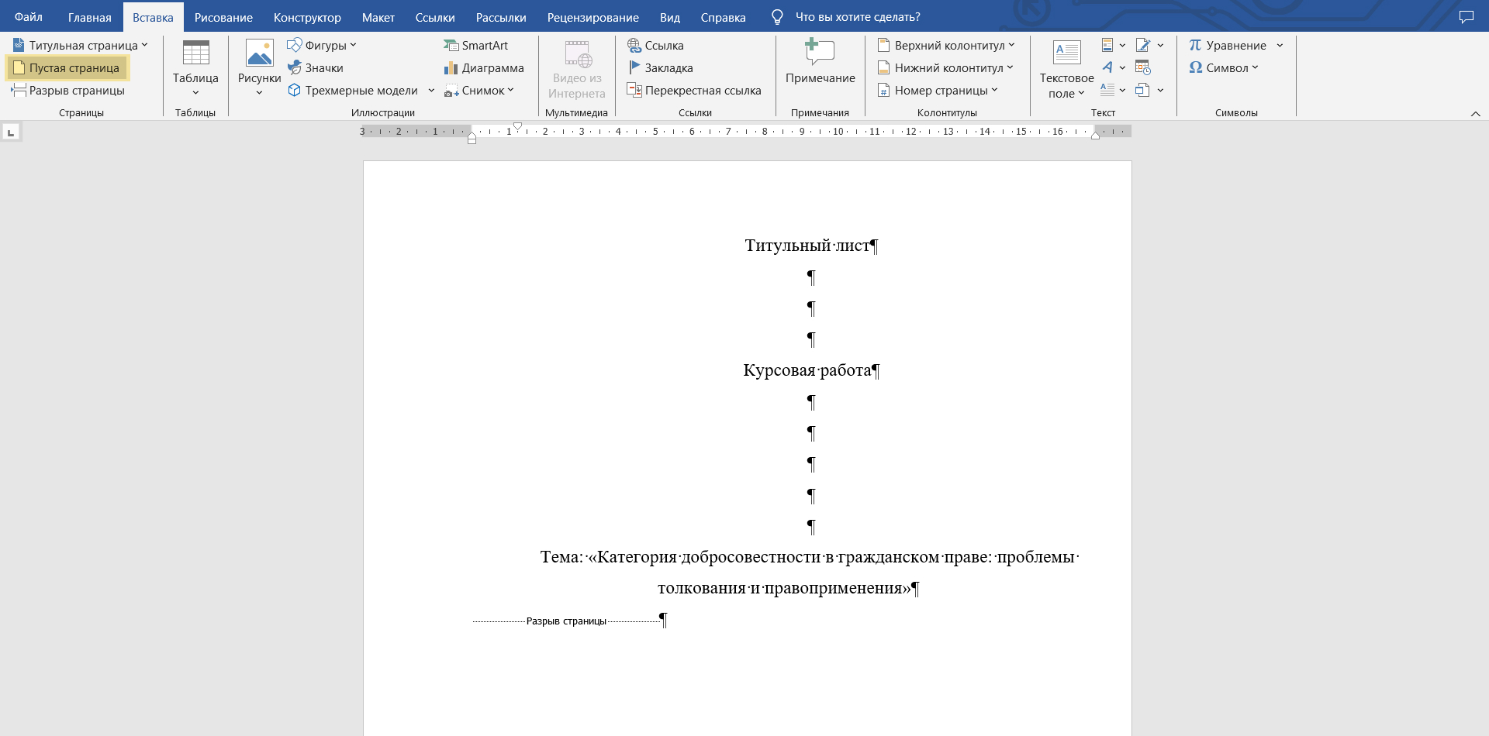Insert a SmartArt graphic
Viewport: 1489px width, 736px height.
pyautogui.click(x=476, y=45)
